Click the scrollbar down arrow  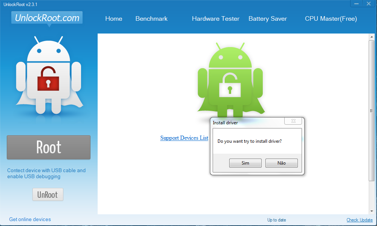pyautogui.click(x=372, y=211)
